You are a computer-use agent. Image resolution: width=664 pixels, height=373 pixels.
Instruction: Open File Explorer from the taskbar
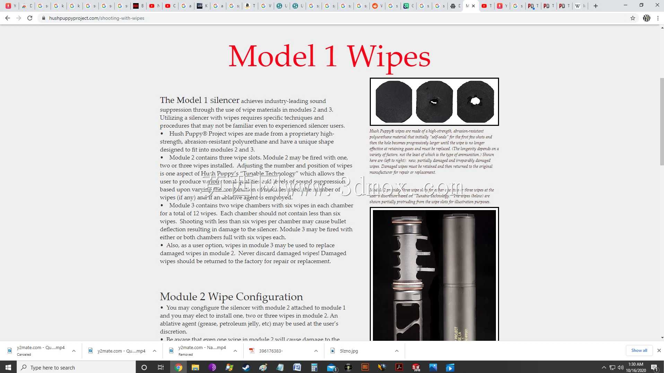pyautogui.click(x=195, y=367)
